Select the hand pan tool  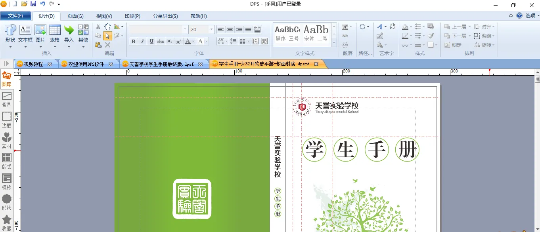107,27
